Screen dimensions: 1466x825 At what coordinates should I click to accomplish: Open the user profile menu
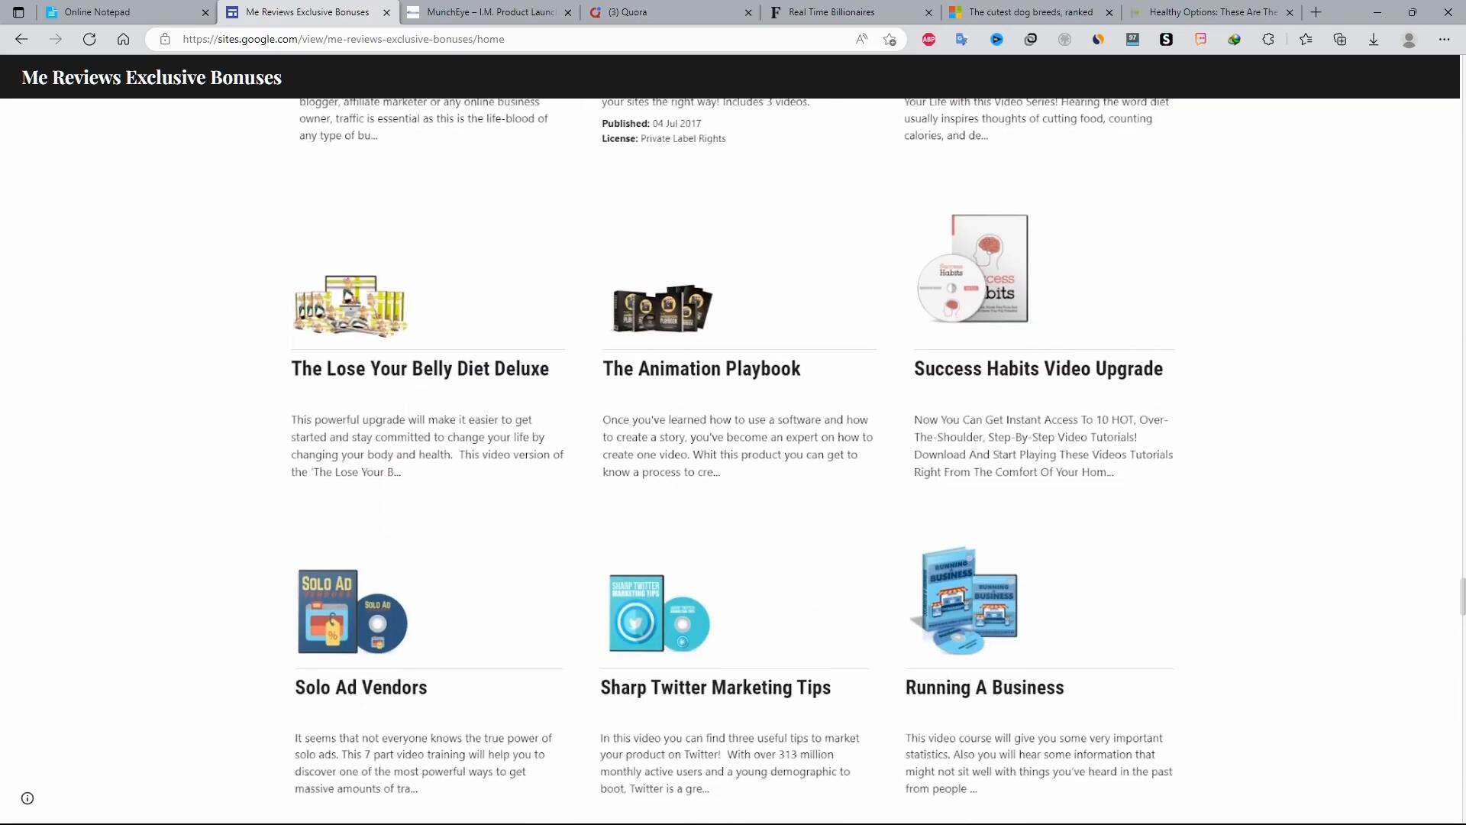[1409, 39]
